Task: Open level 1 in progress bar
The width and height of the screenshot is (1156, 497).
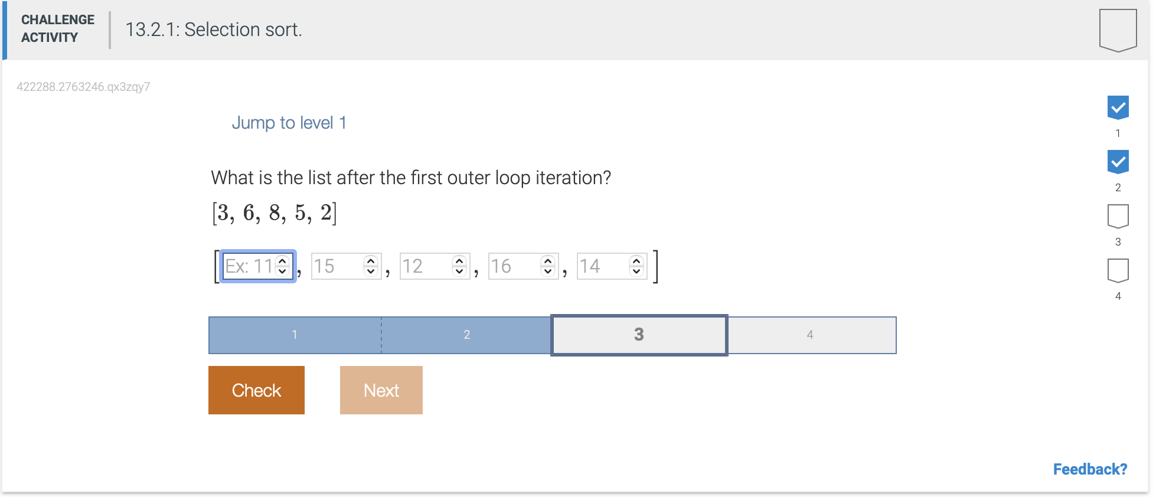Action: (x=295, y=335)
